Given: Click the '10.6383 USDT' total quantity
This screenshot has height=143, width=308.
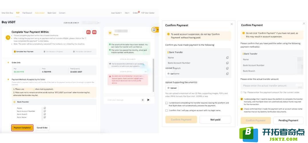Looking at the screenshot, I should pos(76,72).
